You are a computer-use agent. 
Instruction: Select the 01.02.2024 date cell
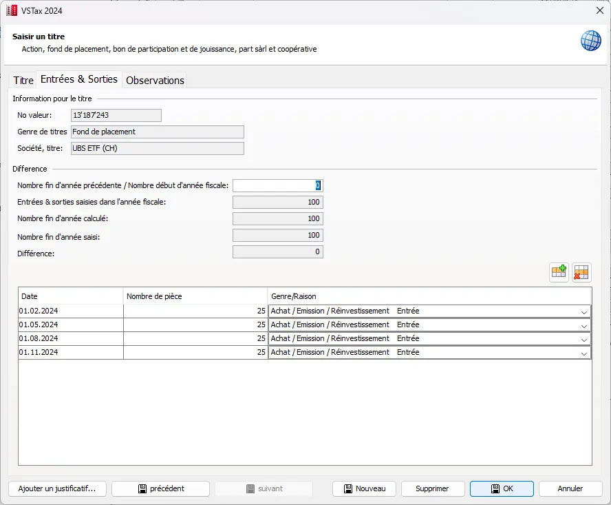click(x=70, y=311)
